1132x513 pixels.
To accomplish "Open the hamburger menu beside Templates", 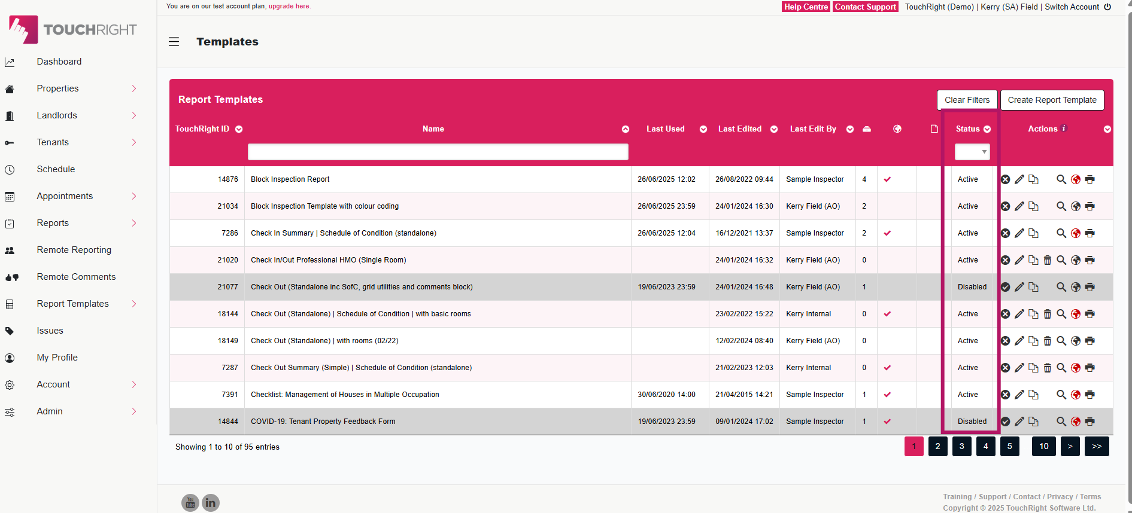I will point(174,42).
